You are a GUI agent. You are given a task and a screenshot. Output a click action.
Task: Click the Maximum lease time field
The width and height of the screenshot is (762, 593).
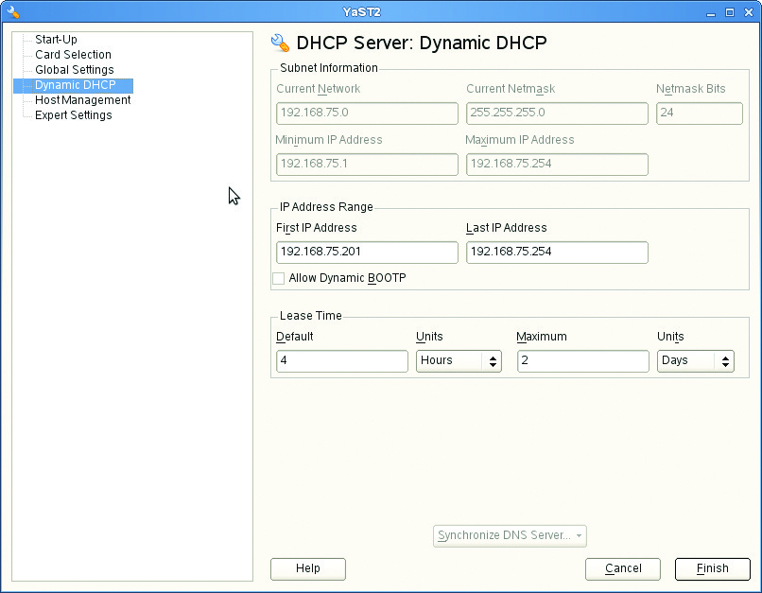[582, 360]
